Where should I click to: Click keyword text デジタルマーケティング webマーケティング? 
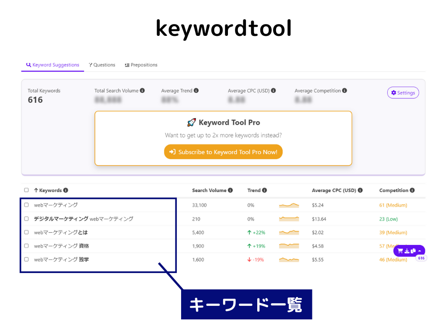tap(84, 219)
